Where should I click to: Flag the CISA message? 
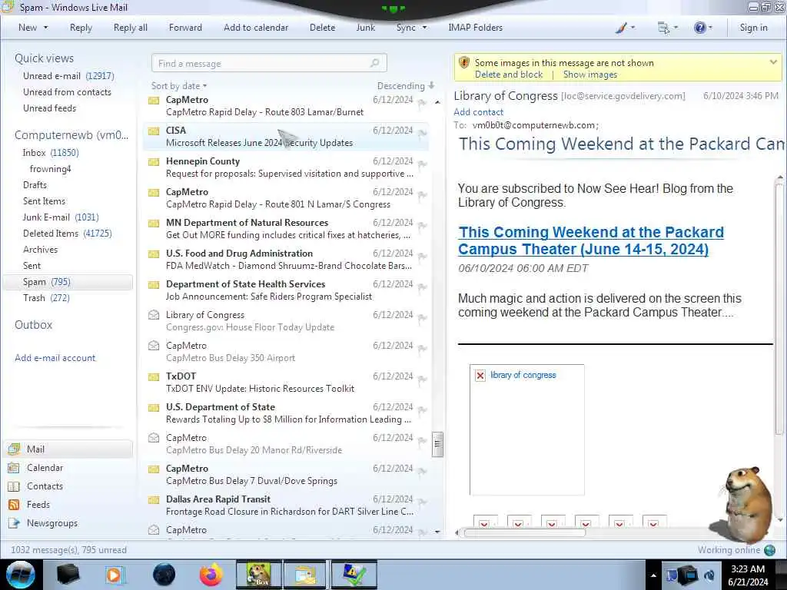pyautogui.click(x=422, y=134)
